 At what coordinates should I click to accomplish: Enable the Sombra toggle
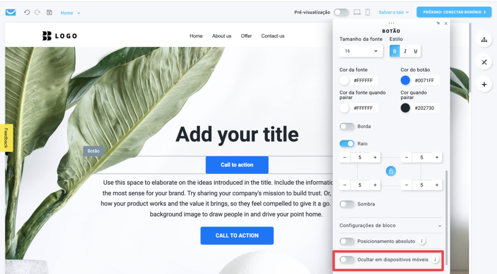tap(347, 204)
